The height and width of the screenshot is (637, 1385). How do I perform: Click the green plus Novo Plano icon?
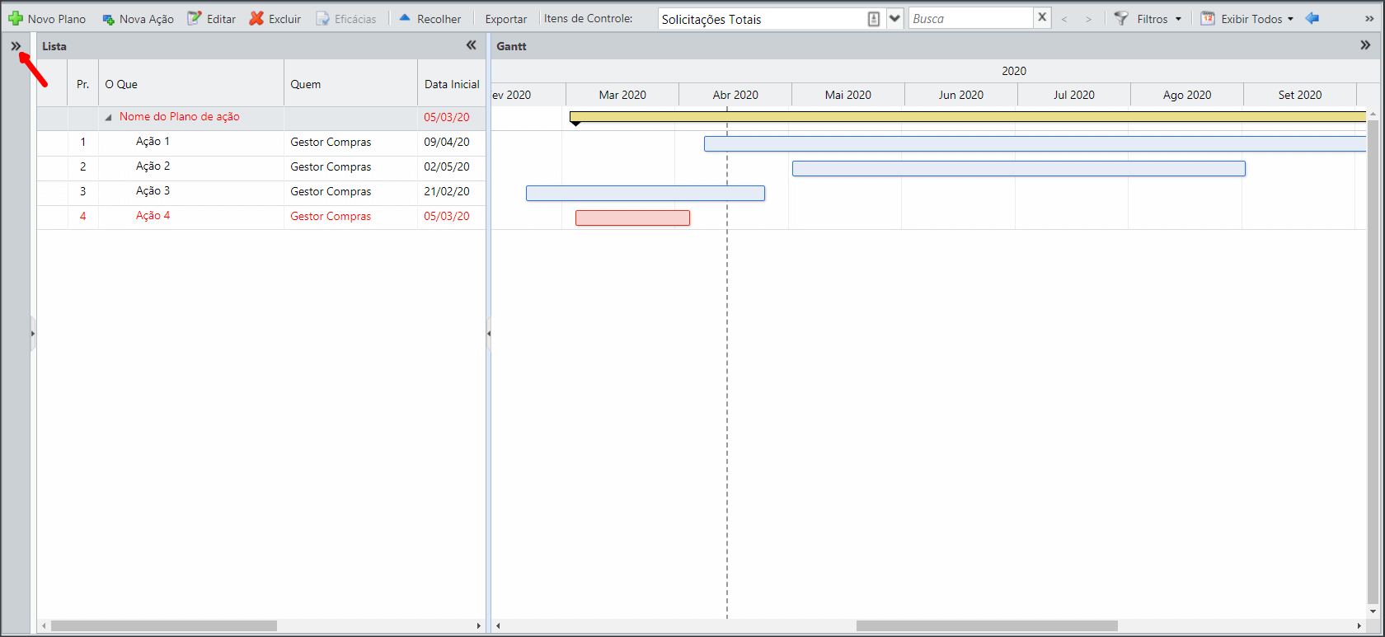click(x=16, y=18)
